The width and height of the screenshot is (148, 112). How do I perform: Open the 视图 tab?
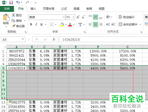102,9
